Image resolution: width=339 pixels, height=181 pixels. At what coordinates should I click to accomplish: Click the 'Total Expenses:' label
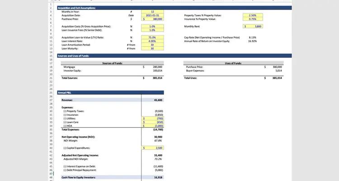click(71, 130)
